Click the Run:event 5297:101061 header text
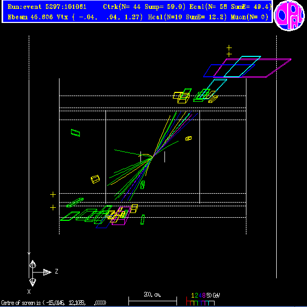This screenshot has height=307, width=307. pyautogui.click(x=47, y=7)
